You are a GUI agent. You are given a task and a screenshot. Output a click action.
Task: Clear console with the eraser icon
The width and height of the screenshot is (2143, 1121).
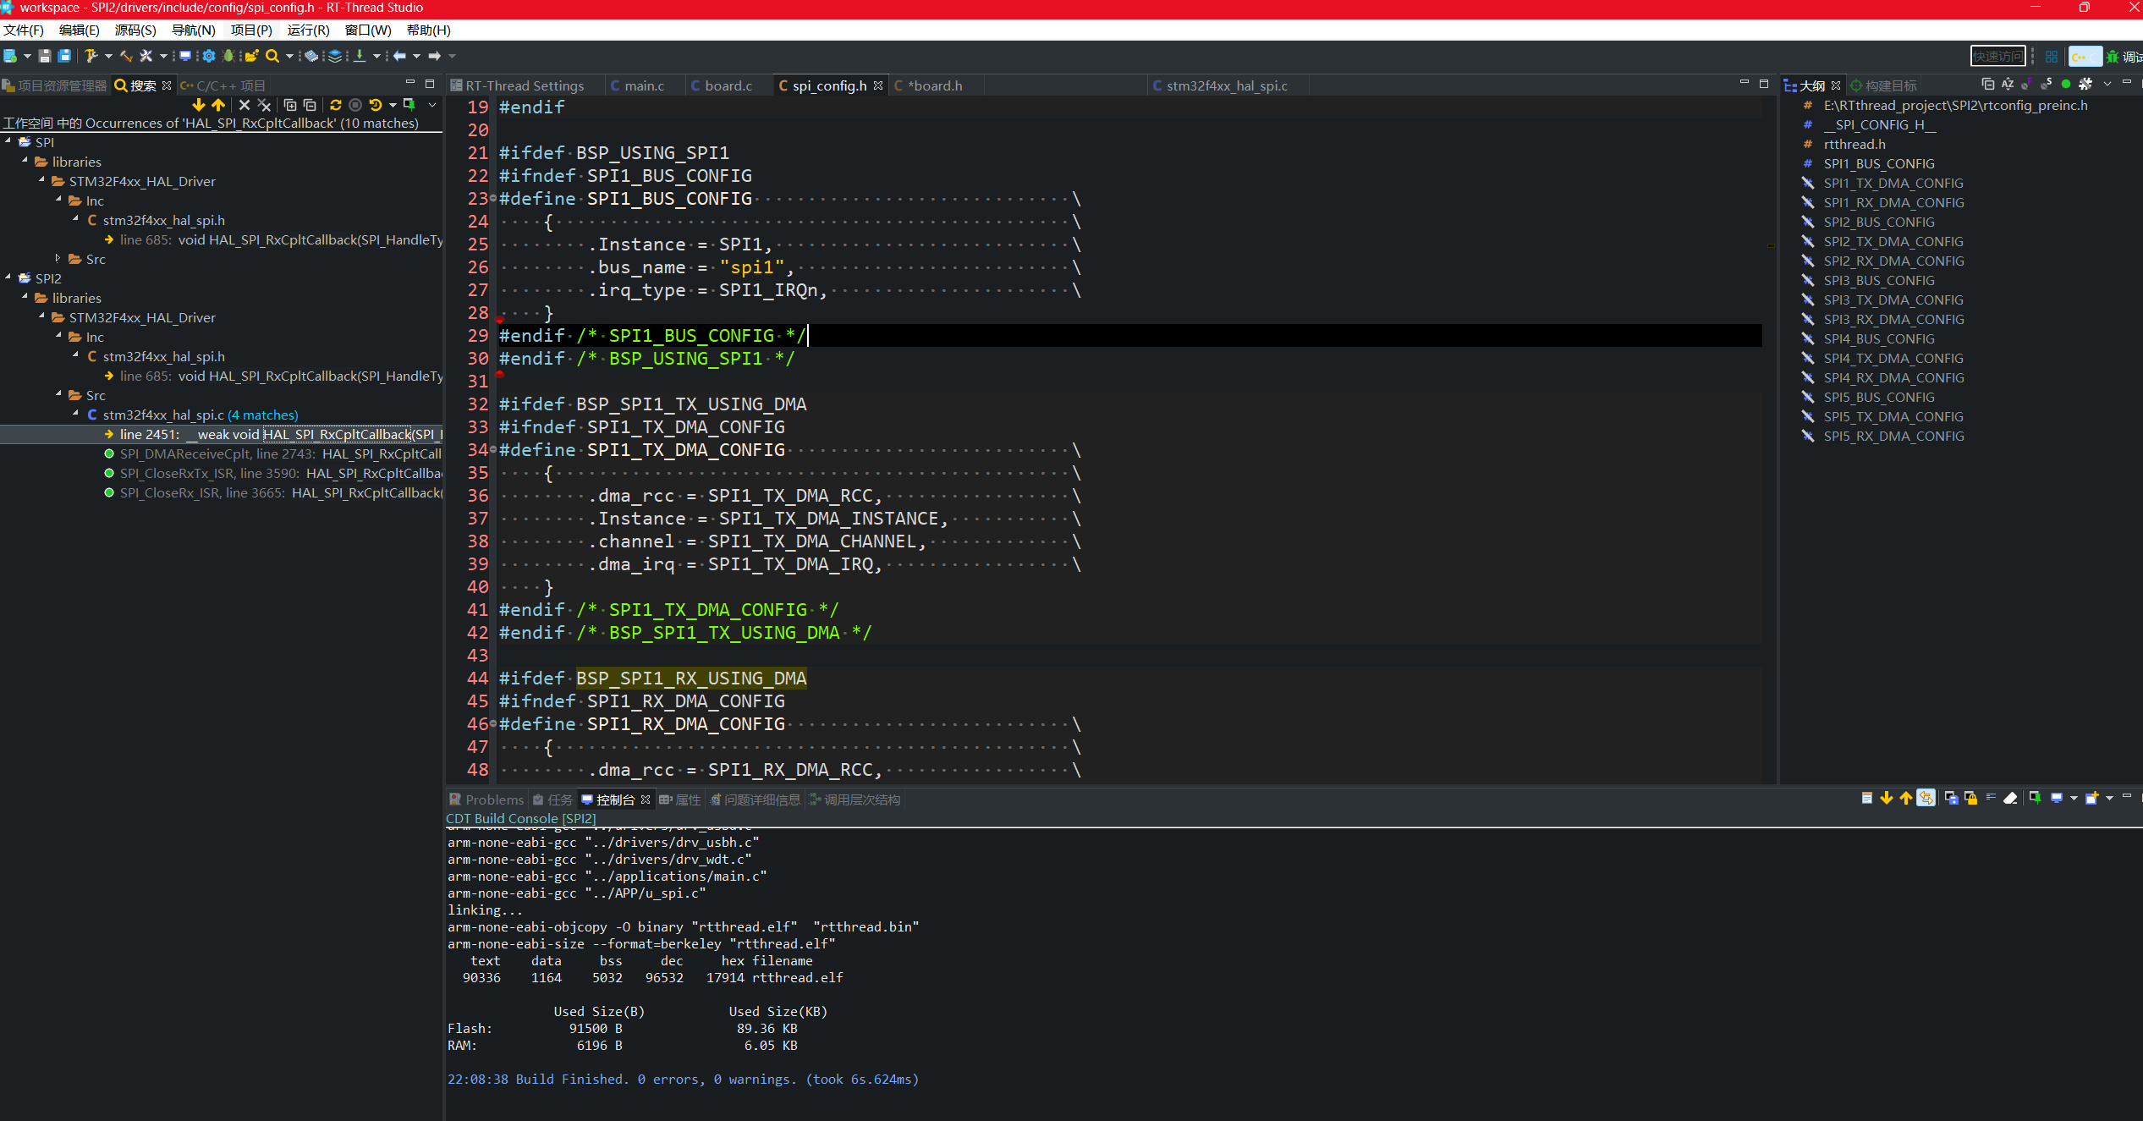tap(2010, 798)
